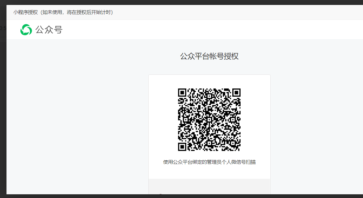The height and width of the screenshot is (198, 363).
Task: Click the 使用公众平台绑定的管理员个人微信号扫描 instruction text
Action: pyautogui.click(x=209, y=162)
